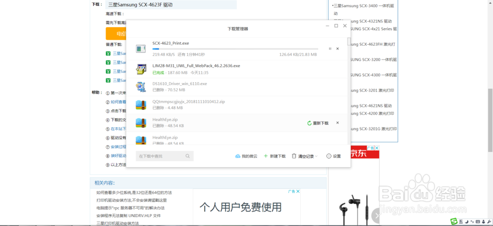Close the 个人用户免费使用 ad

(x=298, y=191)
